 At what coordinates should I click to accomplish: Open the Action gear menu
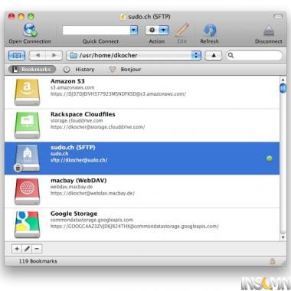157,31
